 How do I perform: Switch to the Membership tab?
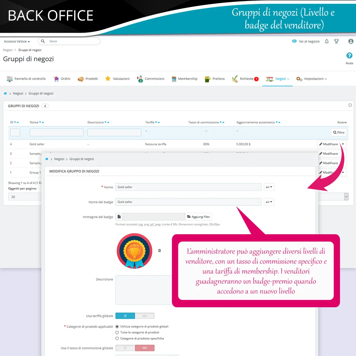tap(184, 79)
